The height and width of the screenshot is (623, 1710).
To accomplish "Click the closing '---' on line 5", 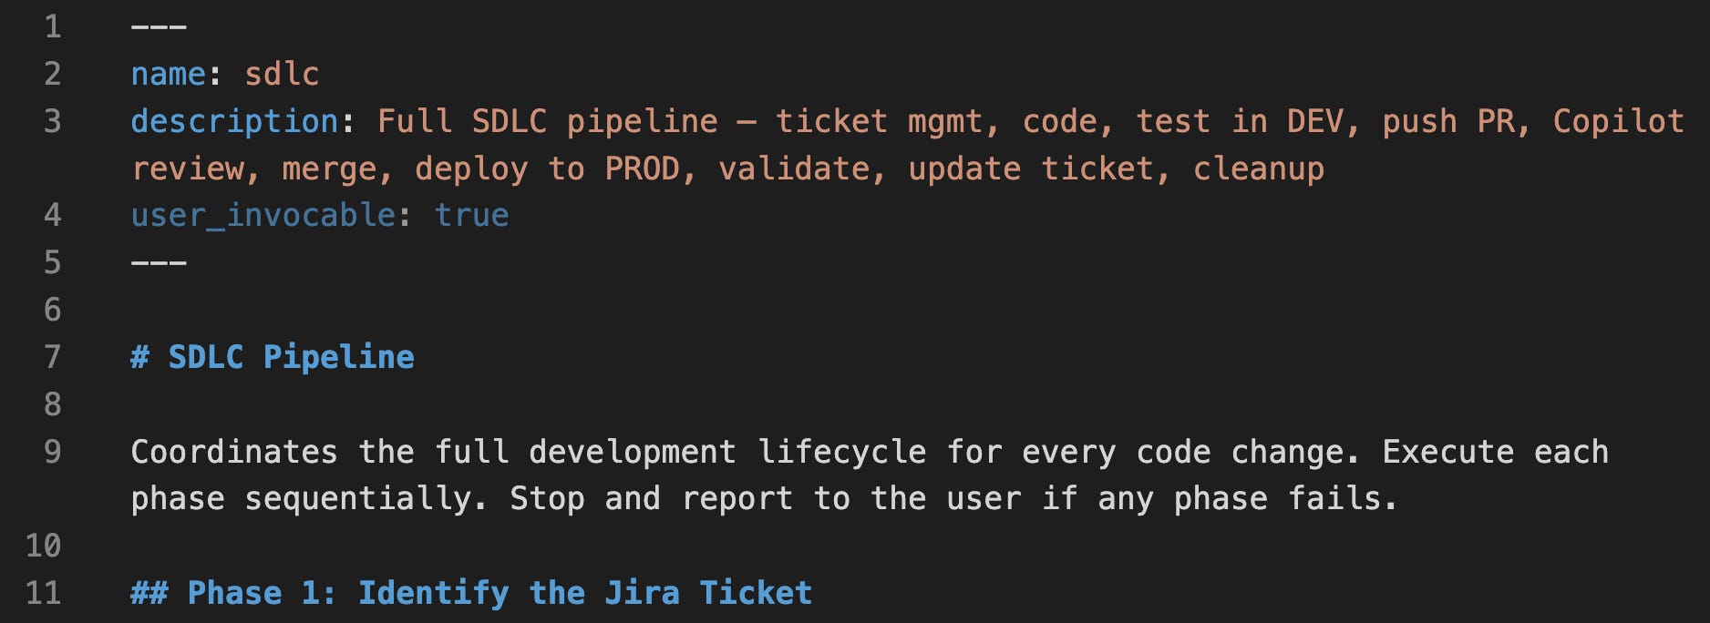I will point(159,263).
